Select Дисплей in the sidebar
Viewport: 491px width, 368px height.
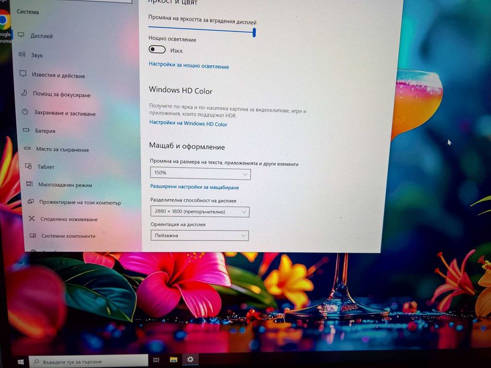click(42, 36)
